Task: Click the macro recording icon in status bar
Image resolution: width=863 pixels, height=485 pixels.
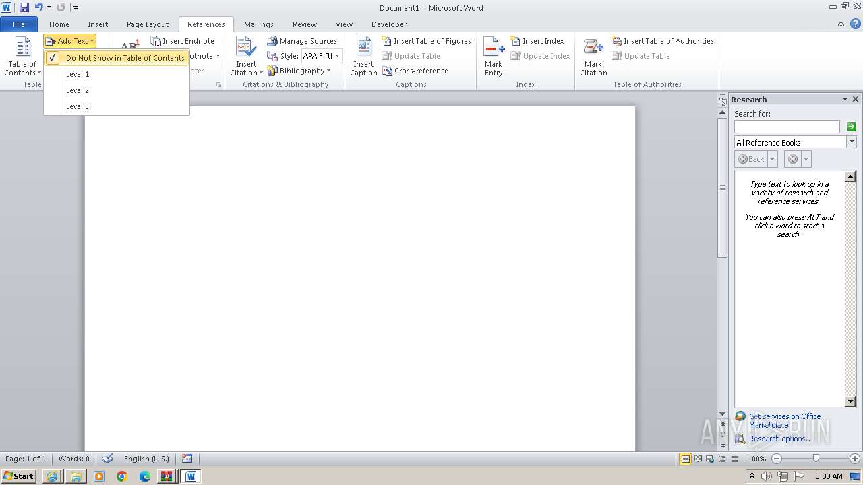Action: coord(187,459)
